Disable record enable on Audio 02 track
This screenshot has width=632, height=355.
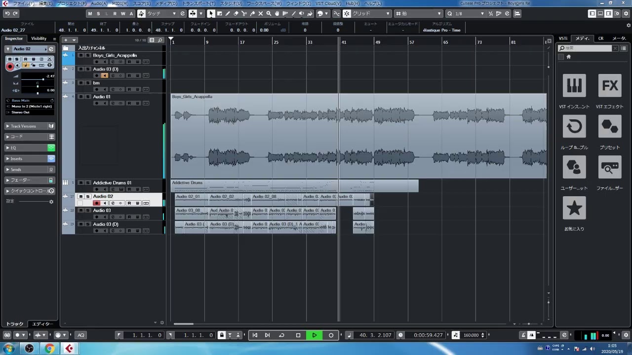click(x=97, y=203)
